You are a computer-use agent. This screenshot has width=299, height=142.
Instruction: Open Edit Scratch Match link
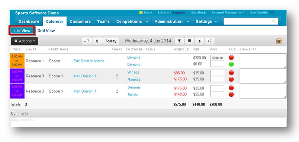pyautogui.click(x=89, y=61)
